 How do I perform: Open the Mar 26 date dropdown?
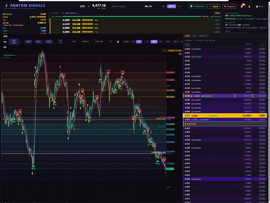click(x=154, y=6)
